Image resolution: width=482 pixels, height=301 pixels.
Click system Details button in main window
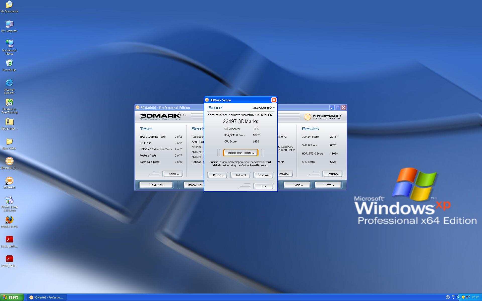pyautogui.click(x=285, y=174)
